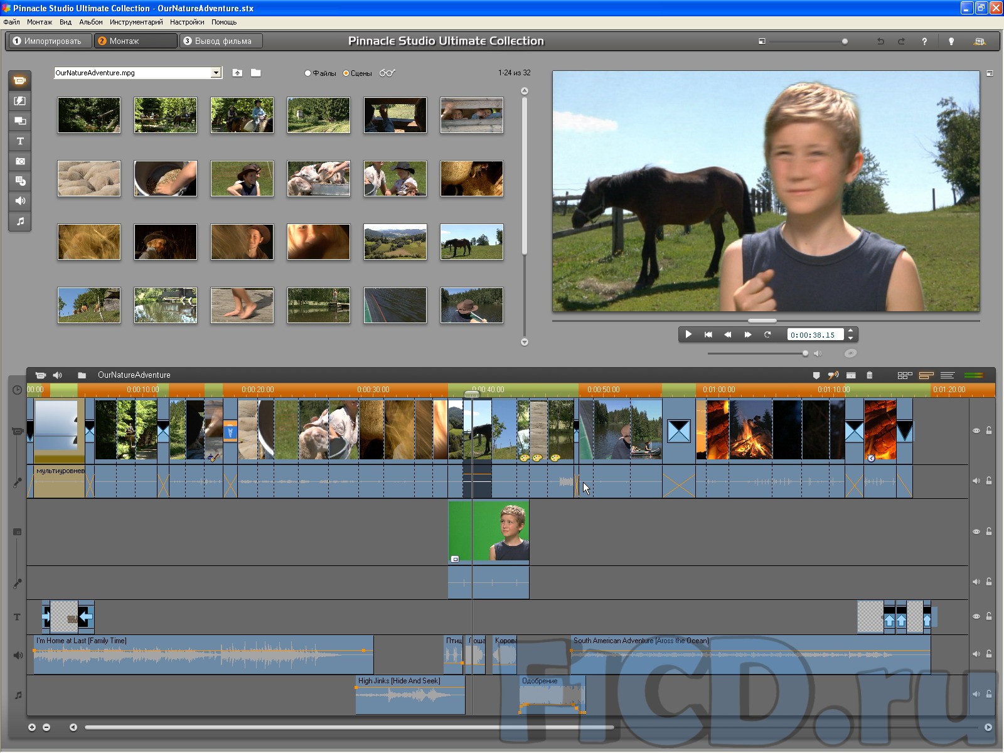1004x753 pixels.
Task: Open the Альбом menu
Action: coord(91,22)
